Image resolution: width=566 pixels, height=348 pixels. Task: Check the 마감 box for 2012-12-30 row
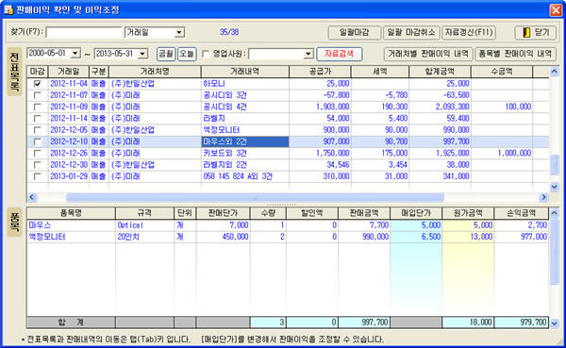[x=37, y=165]
